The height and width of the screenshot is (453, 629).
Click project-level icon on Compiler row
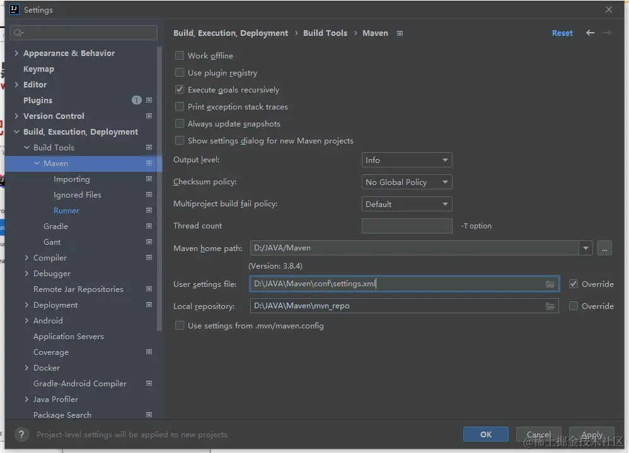click(149, 257)
